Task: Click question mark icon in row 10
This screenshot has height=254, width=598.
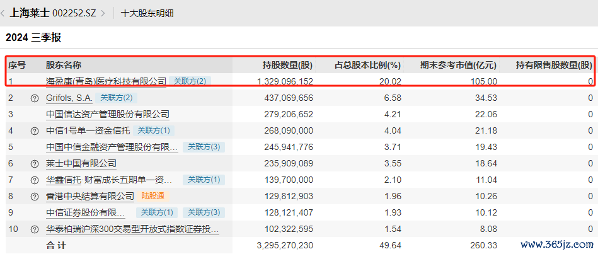Action: point(34,229)
